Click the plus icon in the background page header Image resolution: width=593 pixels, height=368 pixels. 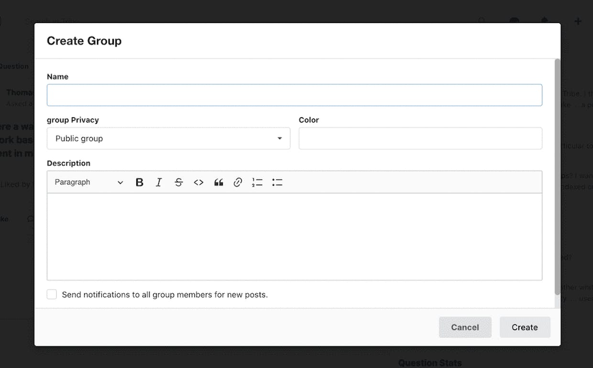pos(578,21)
